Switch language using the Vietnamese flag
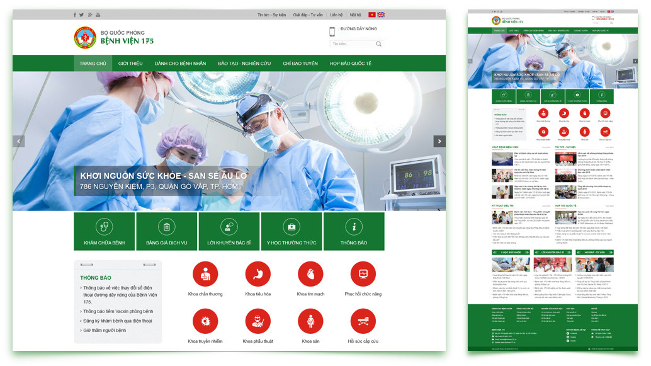This screenshot has height=366, width=651. point(372,14)
